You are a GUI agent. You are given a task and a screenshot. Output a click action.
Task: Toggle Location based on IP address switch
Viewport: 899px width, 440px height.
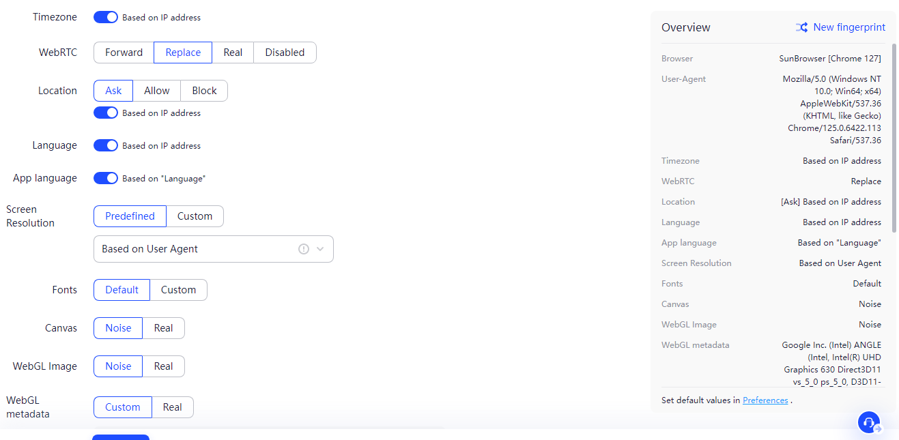106,113
